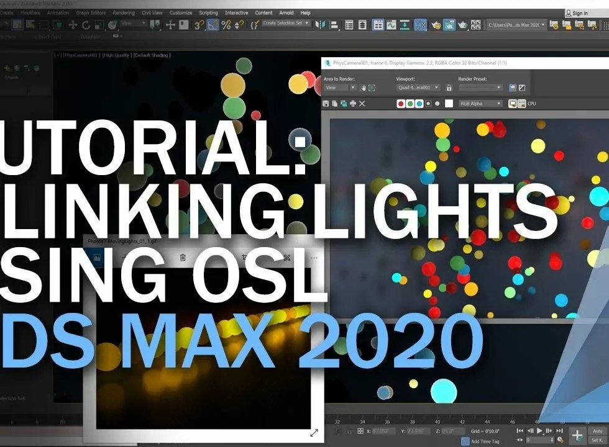This screenshot has height=447, width=609.
Task: Open the Civil View menu
Action: pyautogui.click(x=152, y=13)
